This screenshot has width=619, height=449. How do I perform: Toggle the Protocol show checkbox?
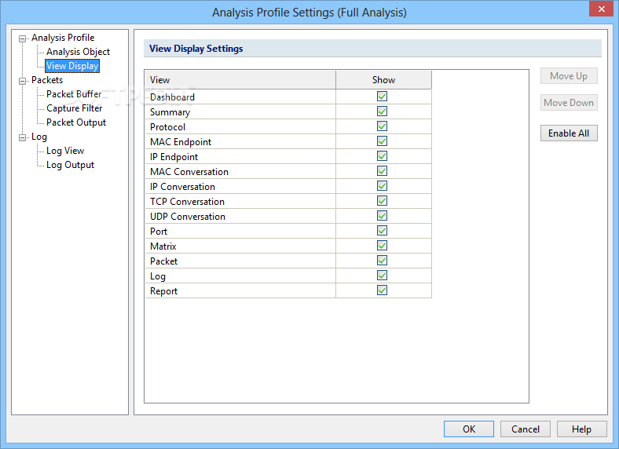pyautogui.click(x=382, y=126)
